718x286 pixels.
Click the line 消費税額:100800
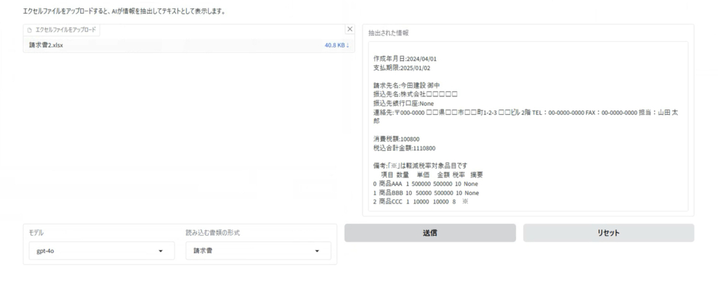click(396, 139)
